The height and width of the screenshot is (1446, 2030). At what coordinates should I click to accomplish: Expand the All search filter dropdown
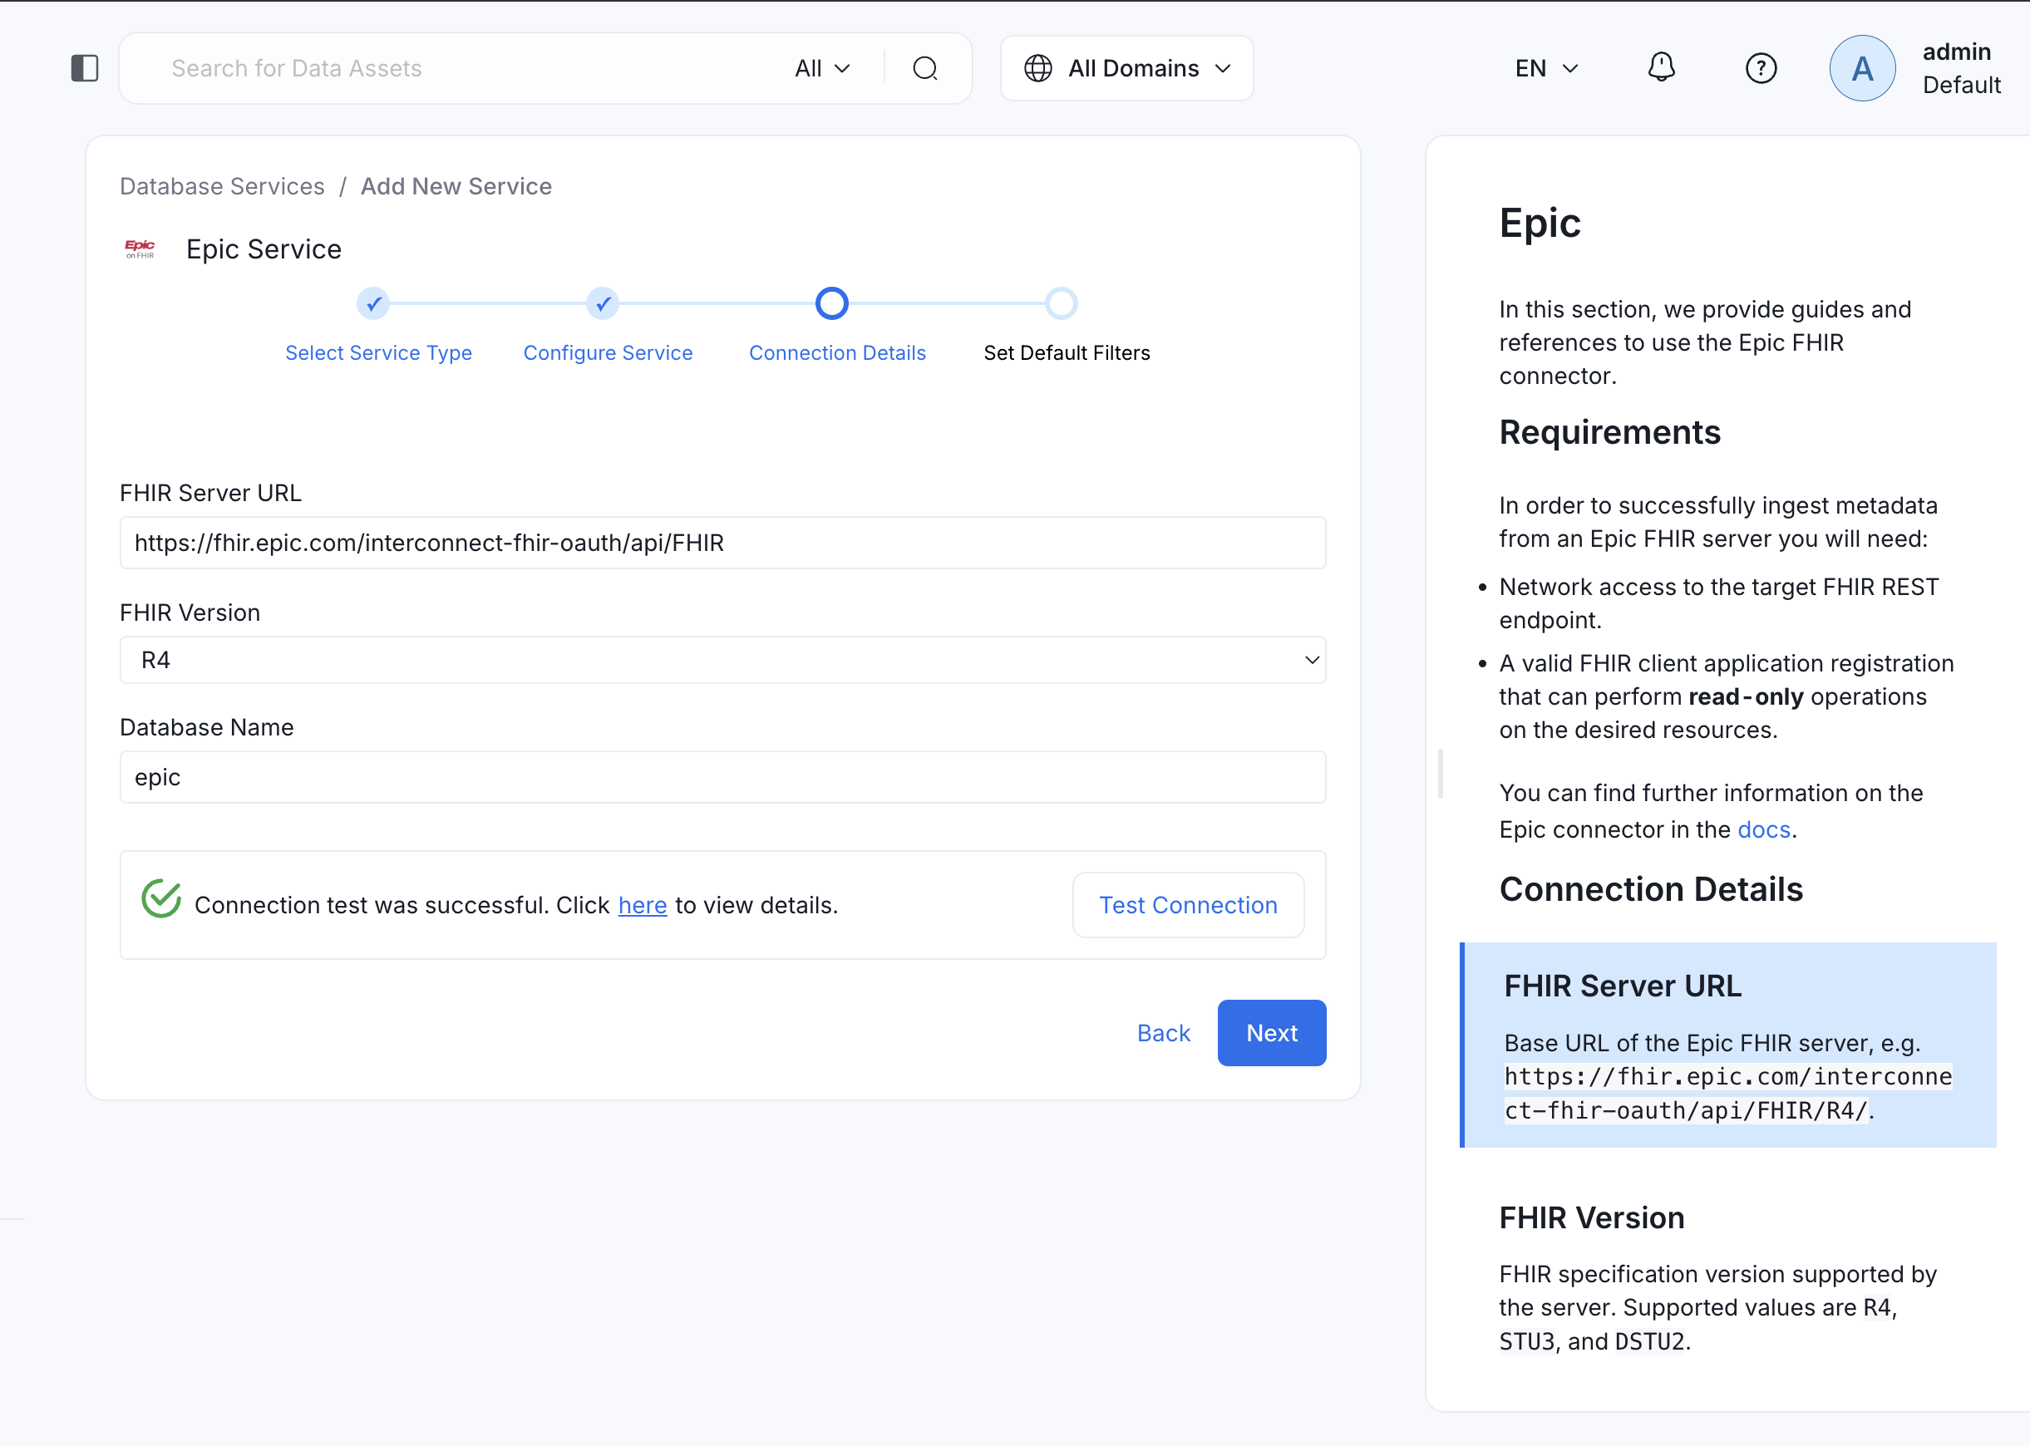(x=820, y=67)
